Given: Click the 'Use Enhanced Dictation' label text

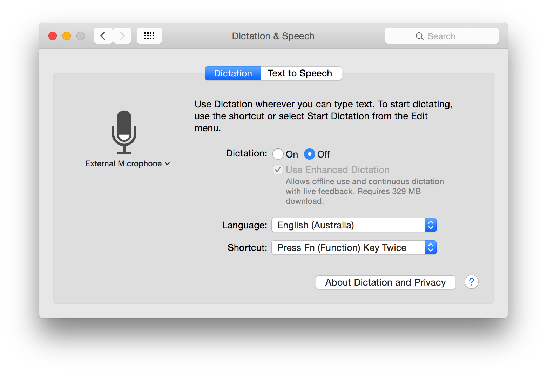Looking at the screenshot, I should [338, 170].
